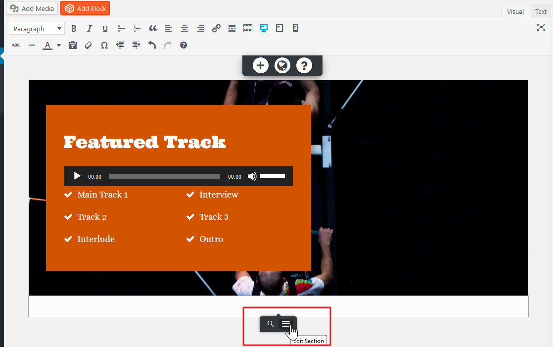
Task: Apply the text color button
Action: pyautogui.click(x=47, y=46)
